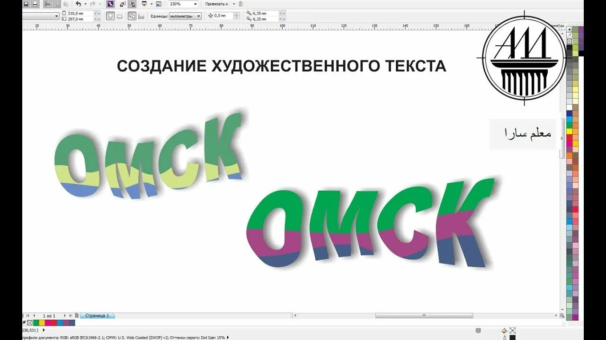Select portrait page orientation
This screenshot has width=606, height=340.
coord(110,16)
